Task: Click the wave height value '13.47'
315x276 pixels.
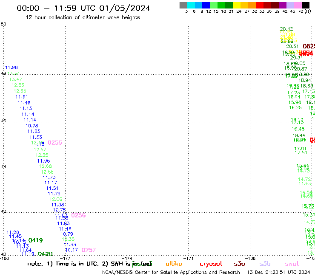Action: click(x=15, y=79)
